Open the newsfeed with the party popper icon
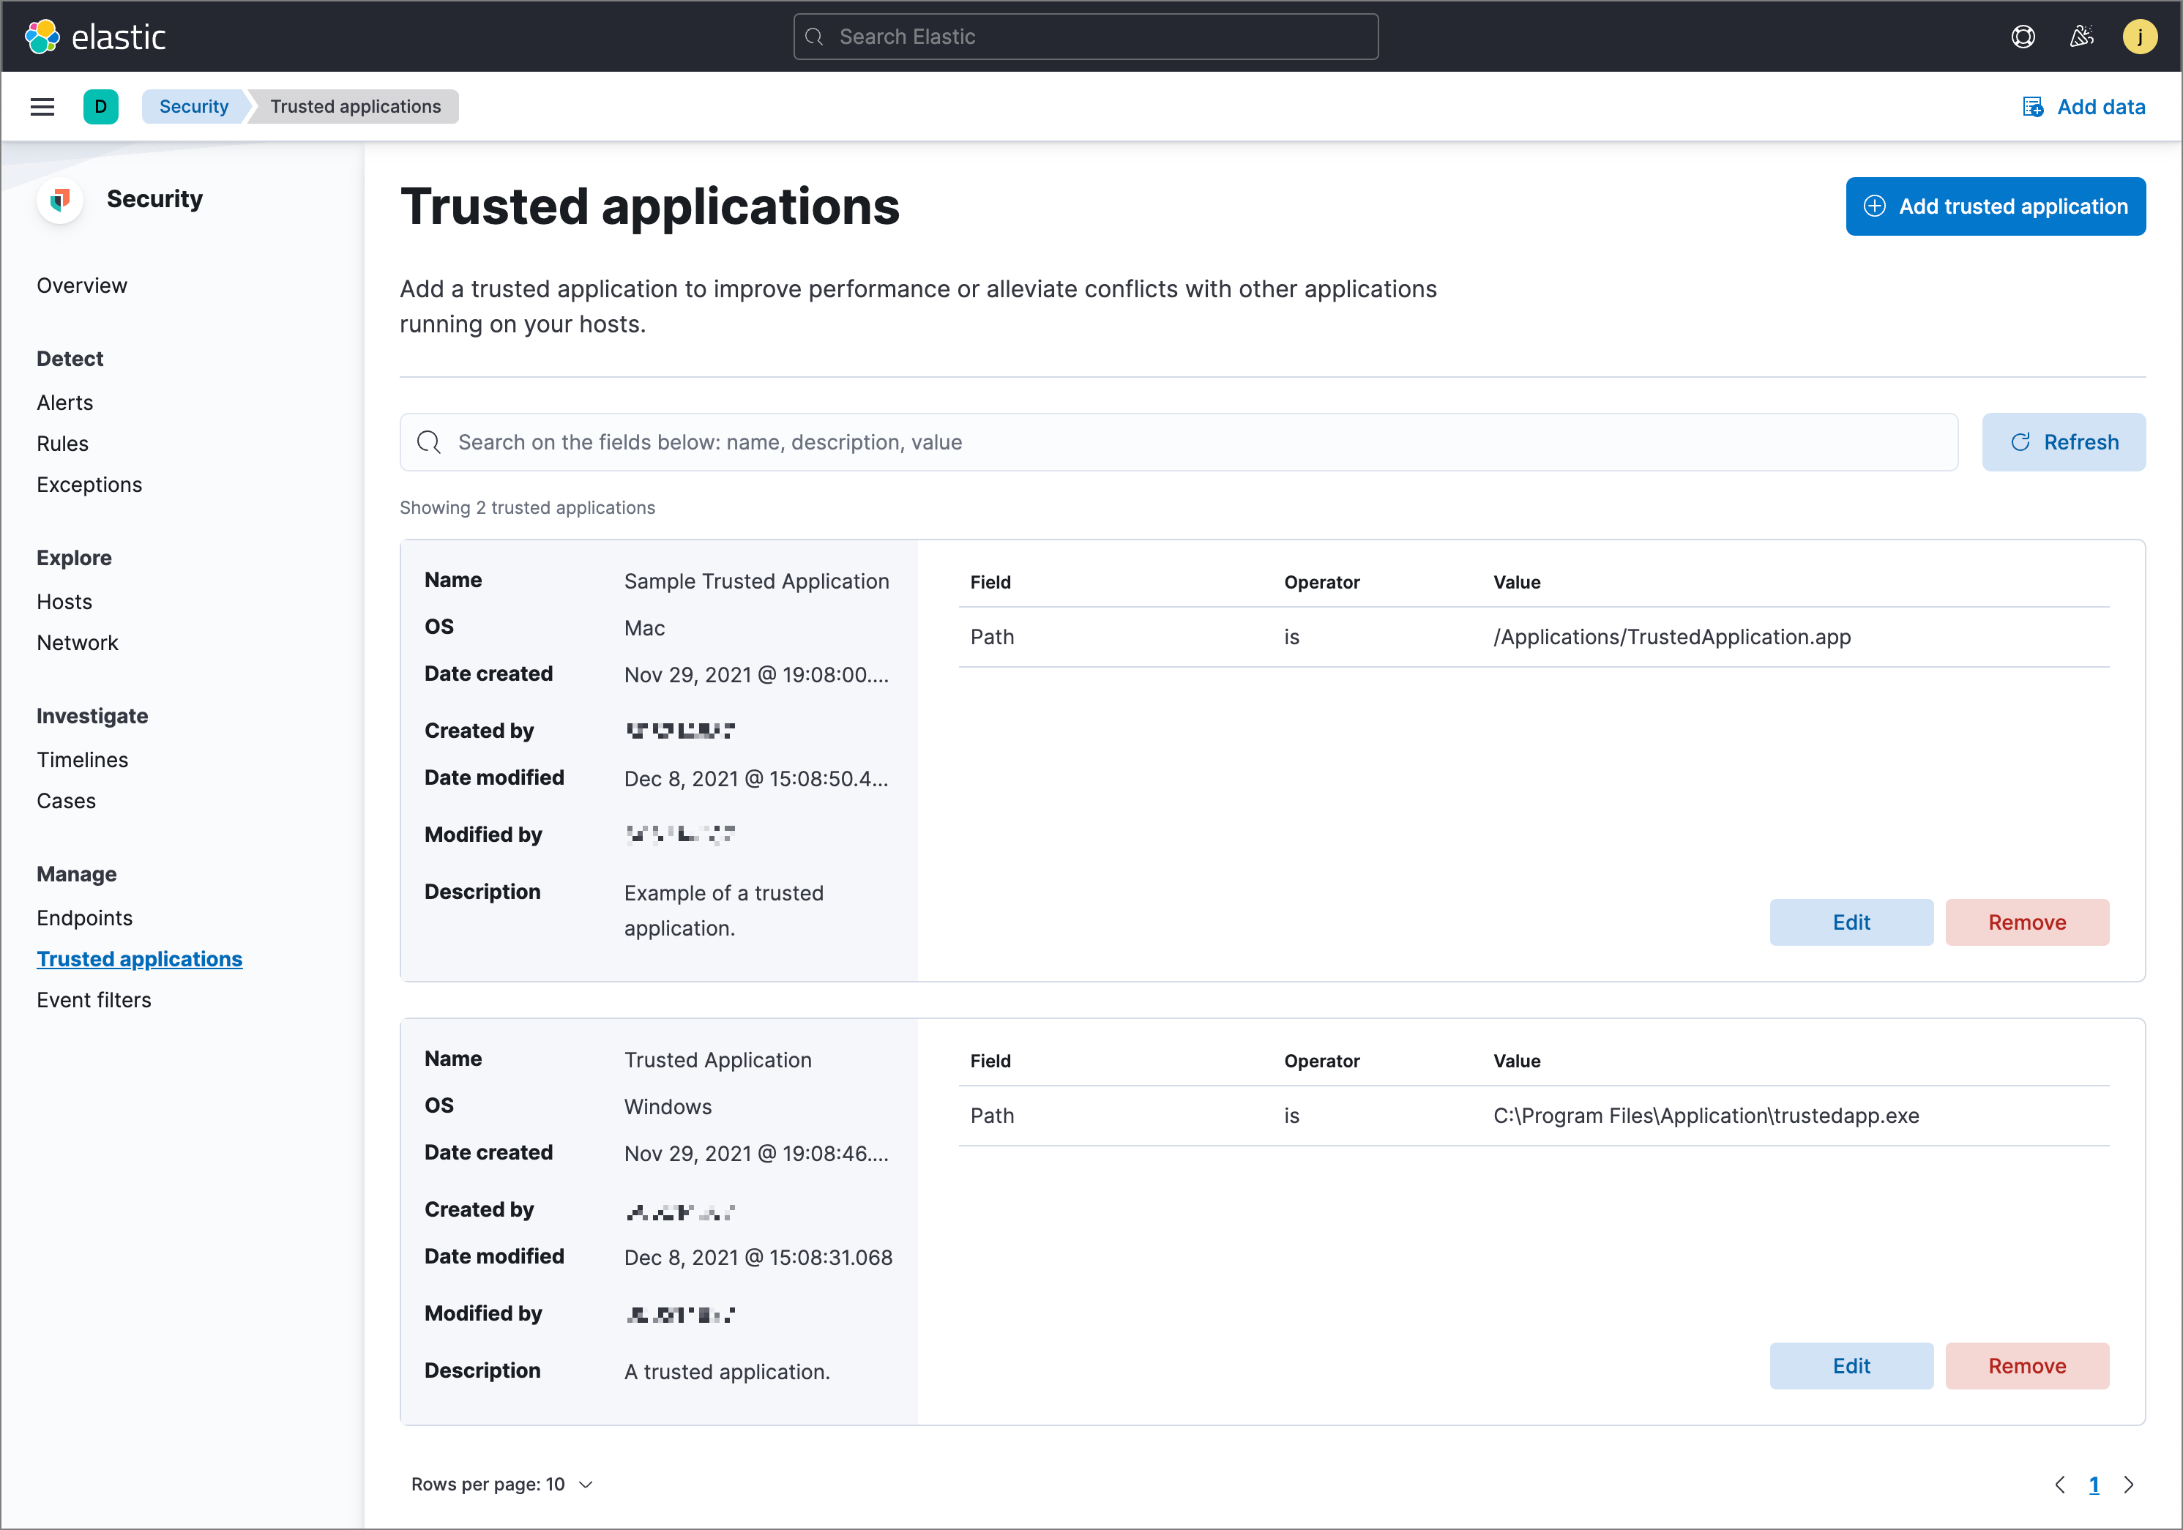 2081,36
